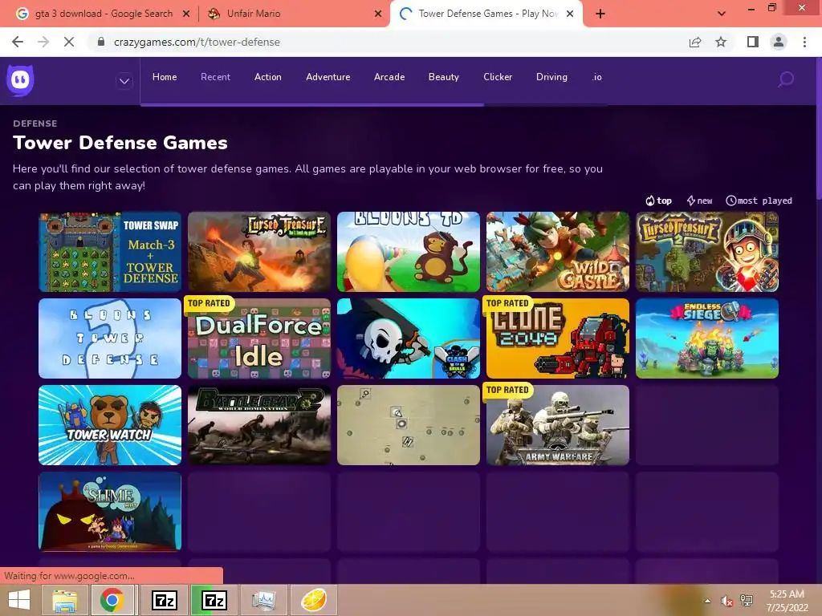The height and width of the screenshot is (616, 822).
Task: Open .io games category
Action: (596, 77)
